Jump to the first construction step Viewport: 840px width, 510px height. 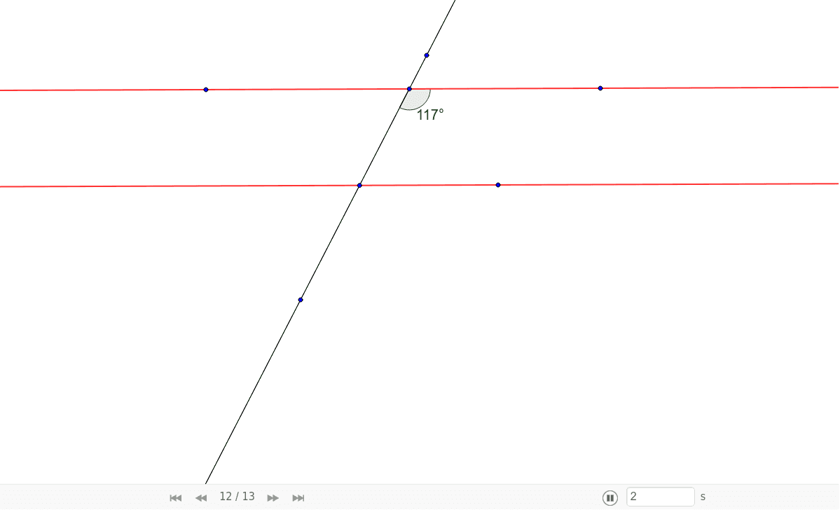pyautogui.click(x=175, y=497)
